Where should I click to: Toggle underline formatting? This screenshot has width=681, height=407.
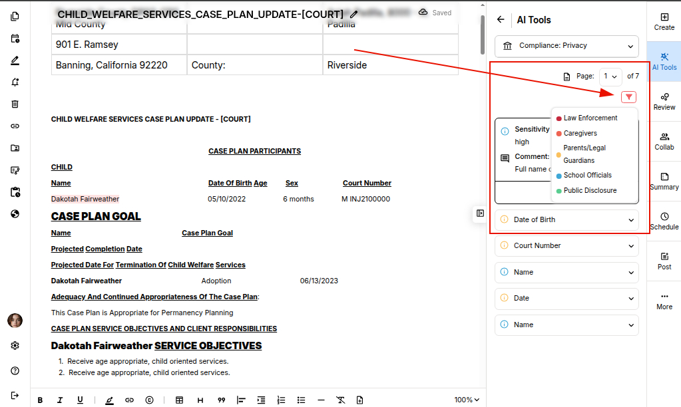(x=80, y=400)
